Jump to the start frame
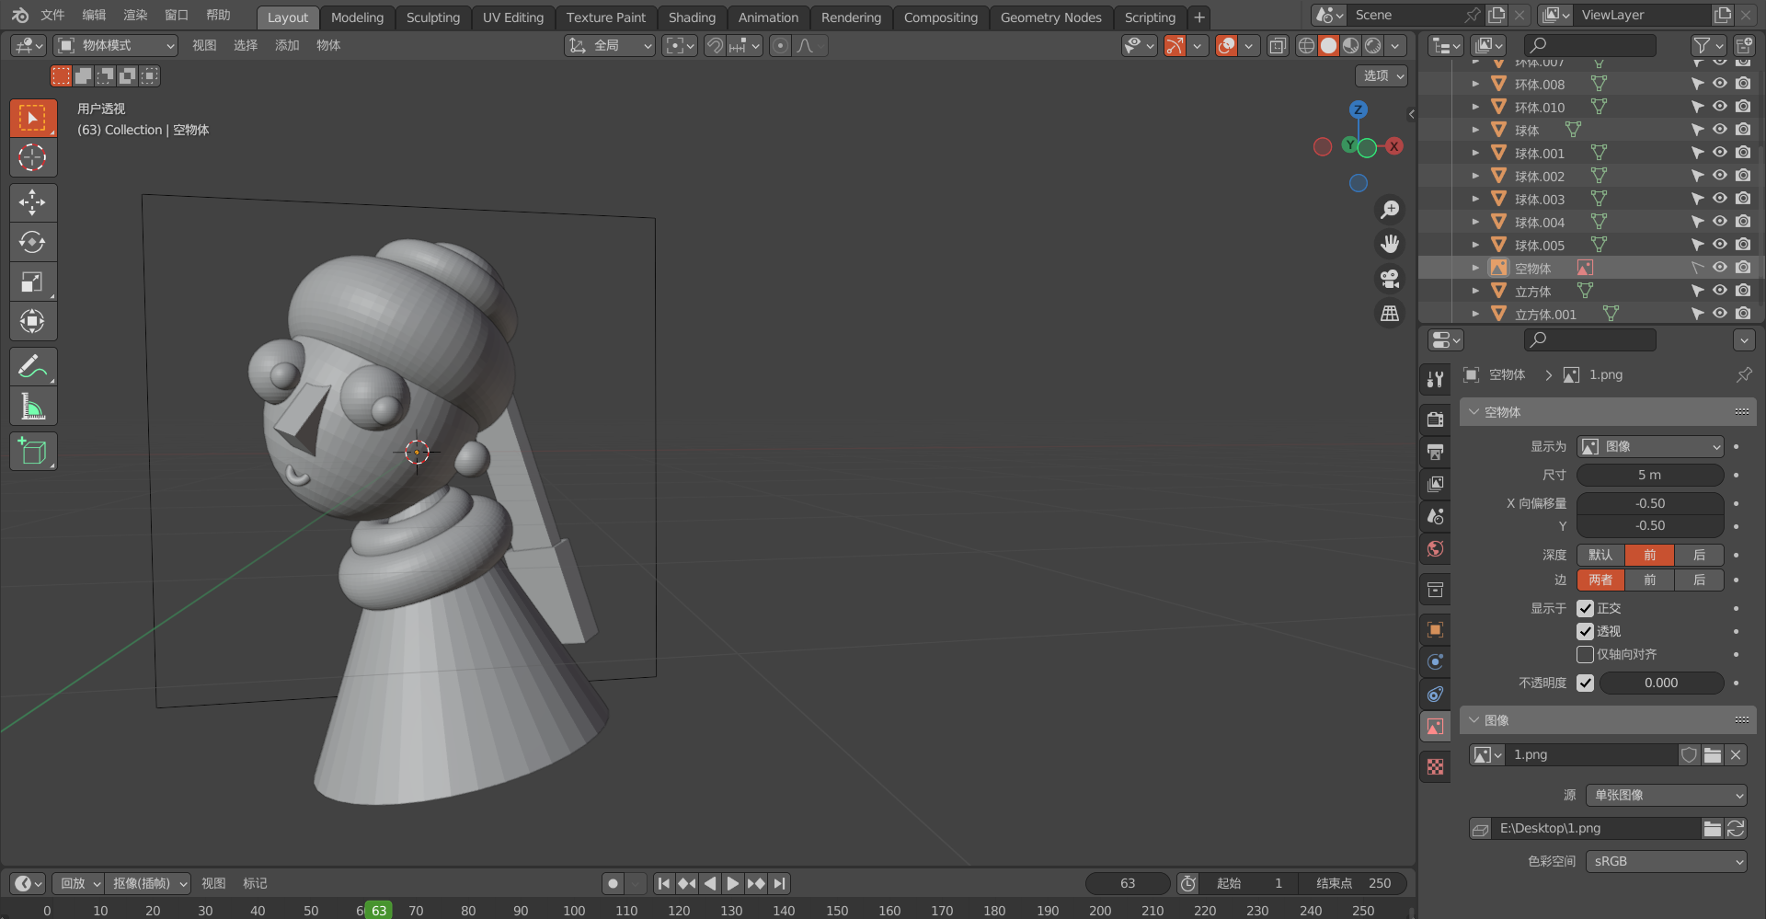1766x919 pixels. pos(663,883)
